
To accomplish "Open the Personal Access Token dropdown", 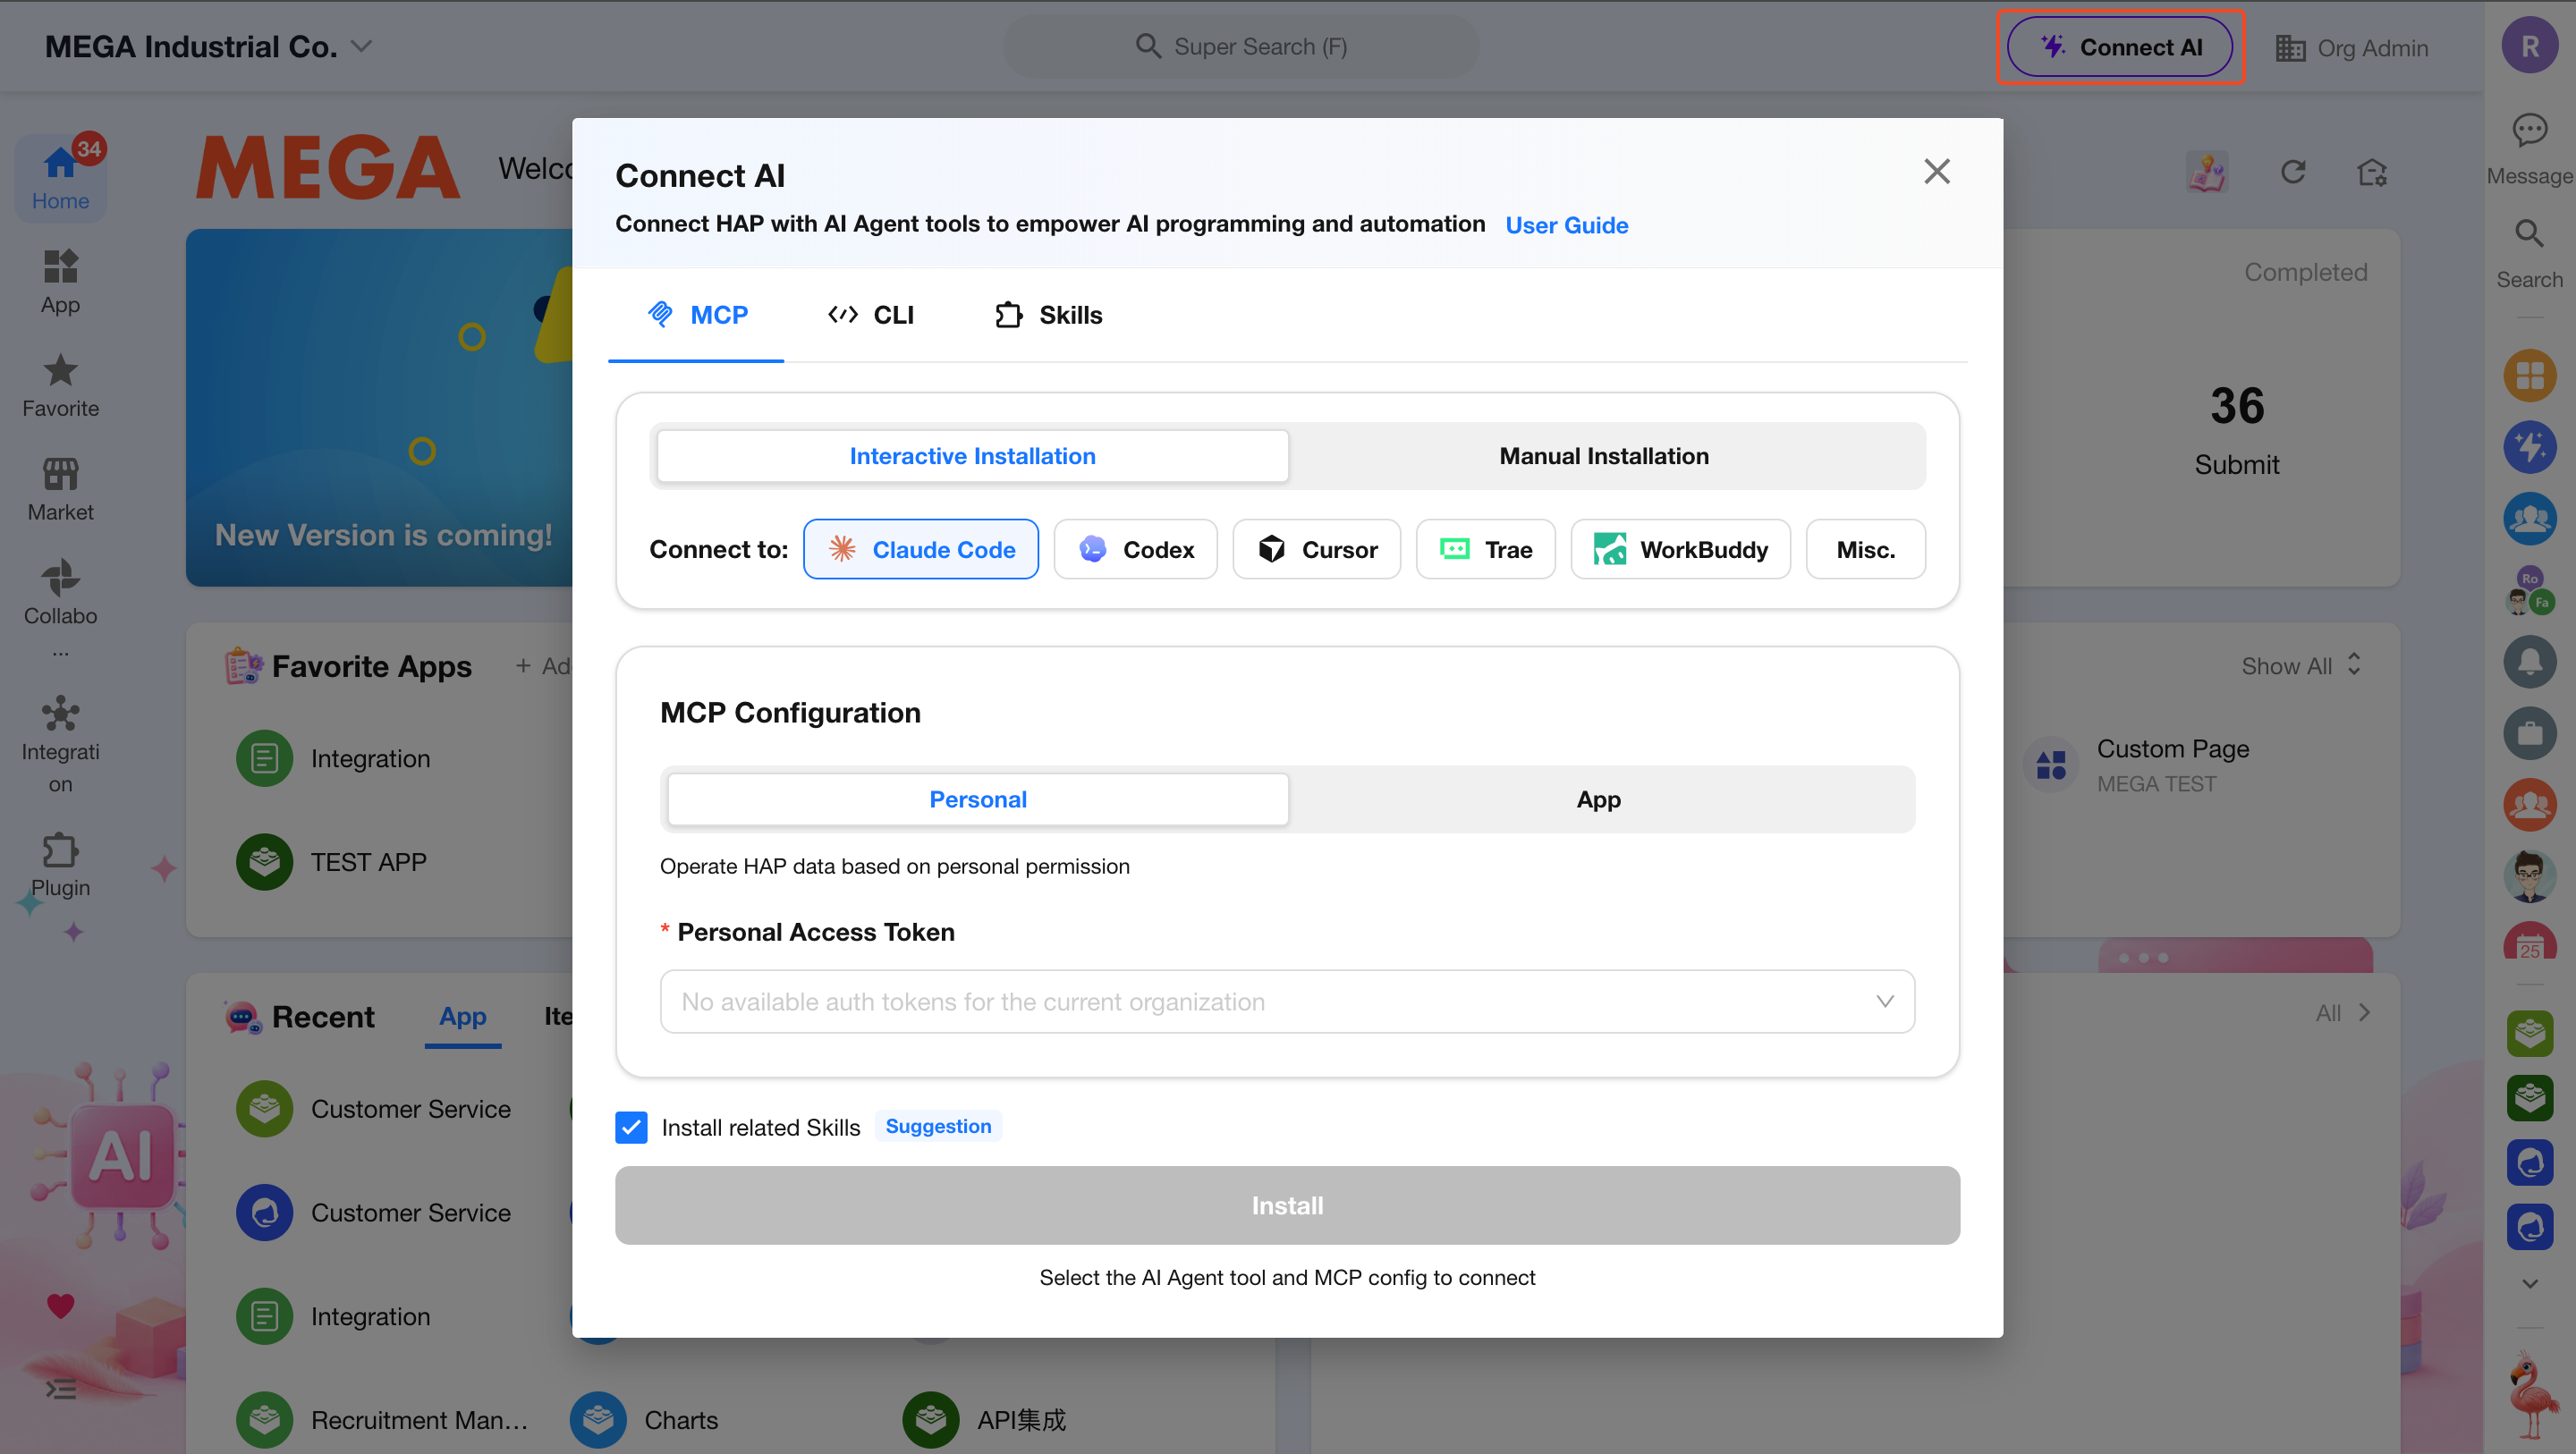I will [x=1287, y=1001].
